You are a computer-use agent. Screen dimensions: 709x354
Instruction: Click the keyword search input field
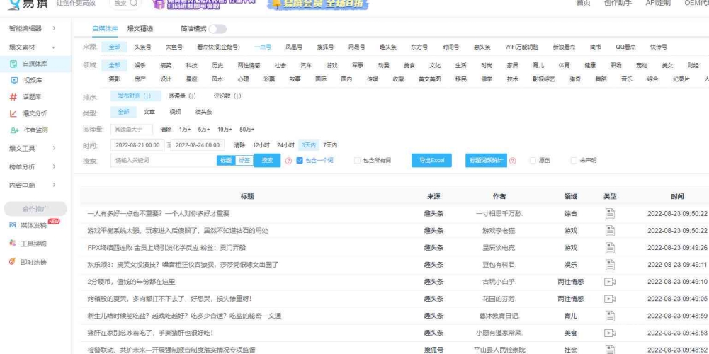(x=163, y=161)
